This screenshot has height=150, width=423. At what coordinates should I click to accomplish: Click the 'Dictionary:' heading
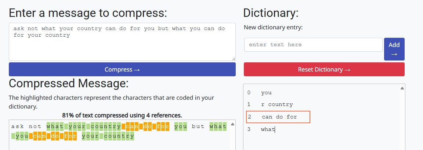pyautogui.click(x=271, y=13)
